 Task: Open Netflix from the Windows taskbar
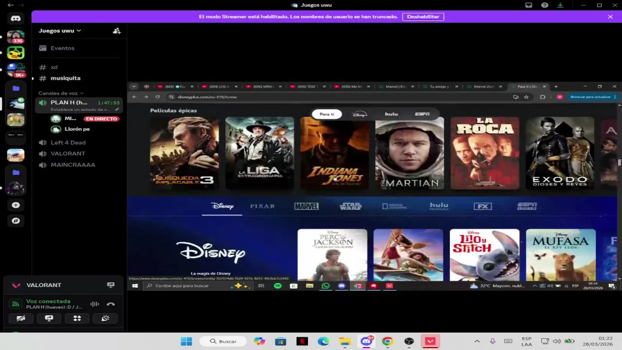(x=302, y=341)
